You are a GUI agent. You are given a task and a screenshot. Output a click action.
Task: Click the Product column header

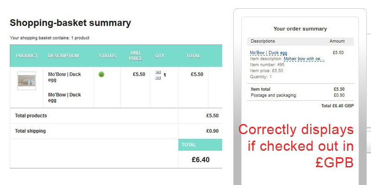[x=27, y=56]
